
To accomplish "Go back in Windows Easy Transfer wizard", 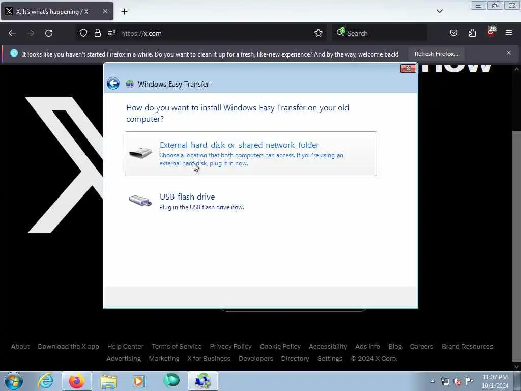I will tap(113, 83).
